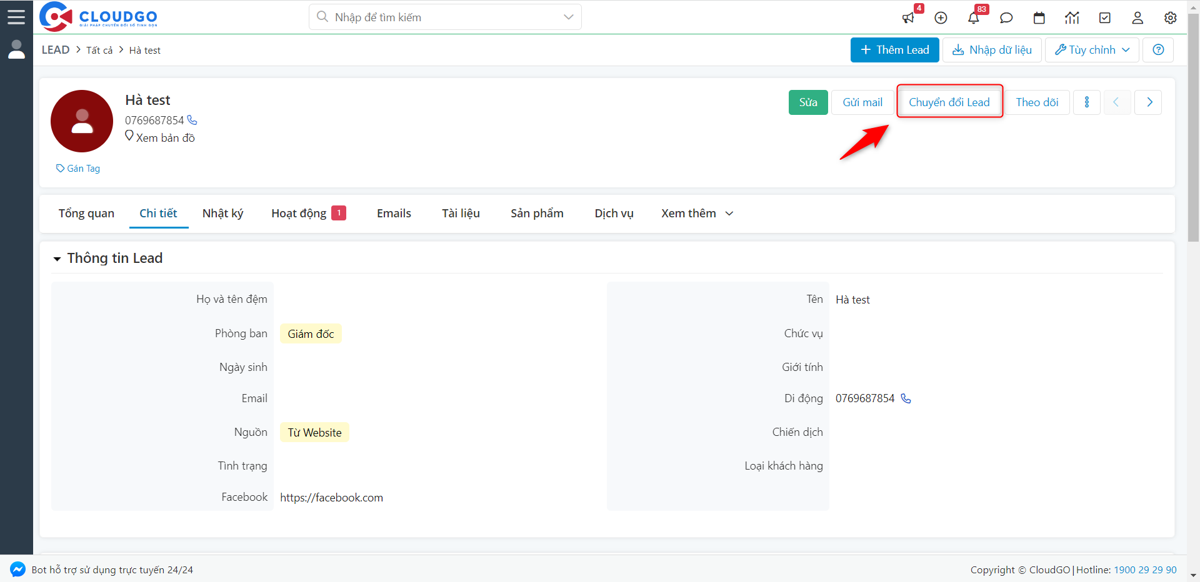This screenshot has height=582, width=1200.
Task: Open the Hoạt động tab
Action: pos(299,214)
